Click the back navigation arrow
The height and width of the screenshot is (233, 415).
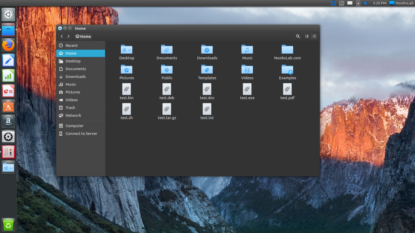61,36
